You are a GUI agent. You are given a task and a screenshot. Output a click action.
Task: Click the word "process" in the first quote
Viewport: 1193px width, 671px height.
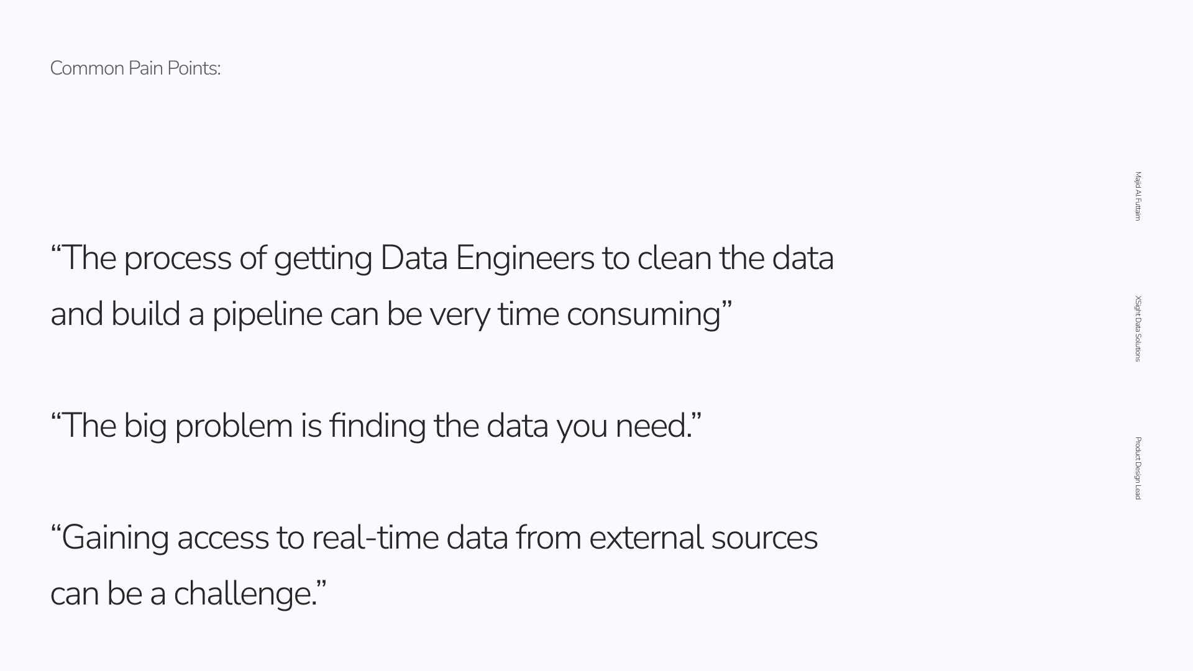(x=177, y=258)
